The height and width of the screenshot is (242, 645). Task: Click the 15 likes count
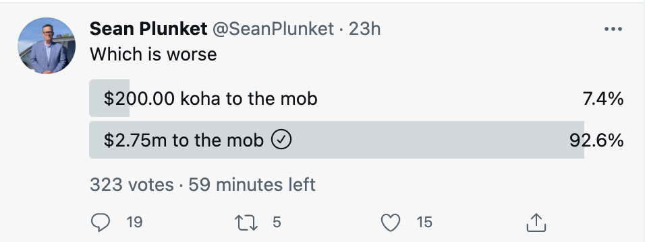424,223
